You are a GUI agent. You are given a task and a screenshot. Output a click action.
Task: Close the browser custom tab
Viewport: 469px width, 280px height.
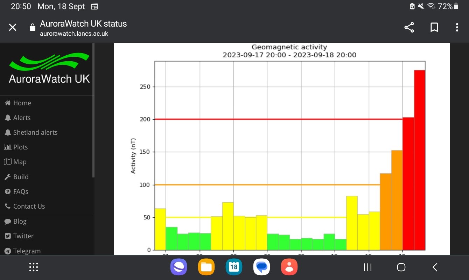click(x=13, y=27)
